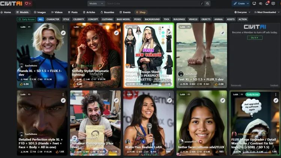The width and height of the screenshot is (281, 158).
Task: Open the chat bubble icon in the header
Action: click(273, 3)
